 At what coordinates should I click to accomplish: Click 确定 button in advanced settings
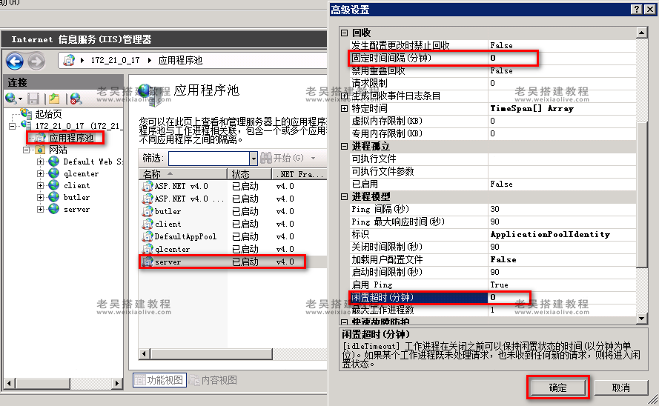(557, 387)
